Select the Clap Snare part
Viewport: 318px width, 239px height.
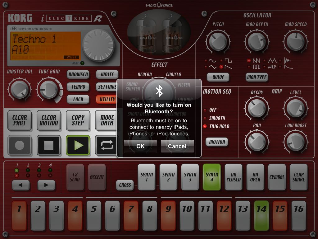pyautogui.click(x=299, y=177)
